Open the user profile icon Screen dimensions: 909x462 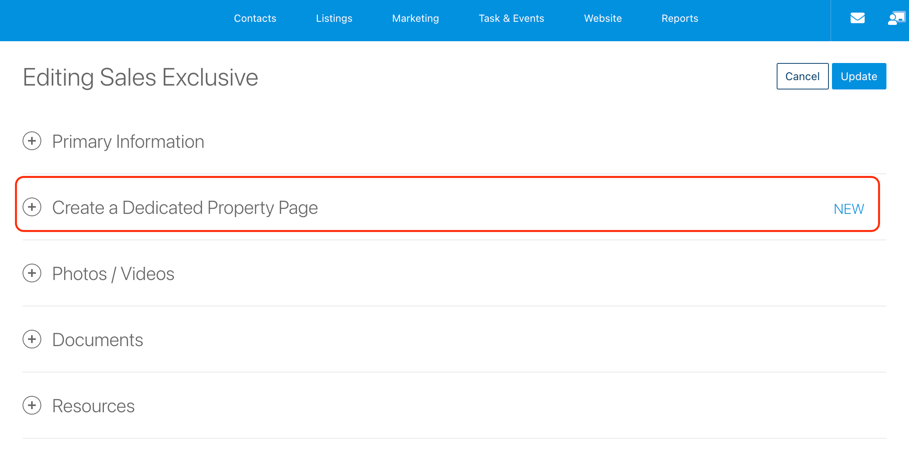tap(897, 18)
